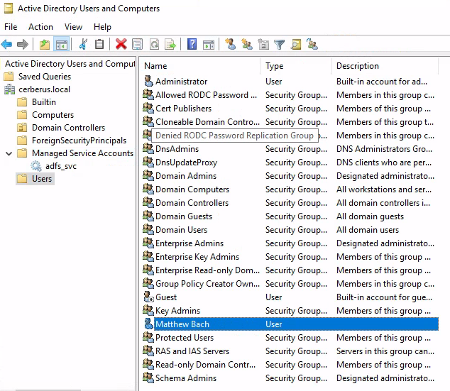Select the Protected Users group
Viewport: 450px width, 391px height.
[185, 338]
